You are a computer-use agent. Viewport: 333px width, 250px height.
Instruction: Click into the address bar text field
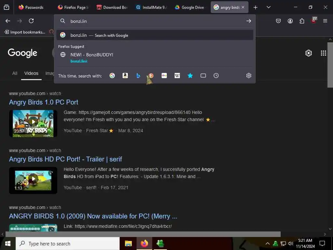[x=156, y=21]
